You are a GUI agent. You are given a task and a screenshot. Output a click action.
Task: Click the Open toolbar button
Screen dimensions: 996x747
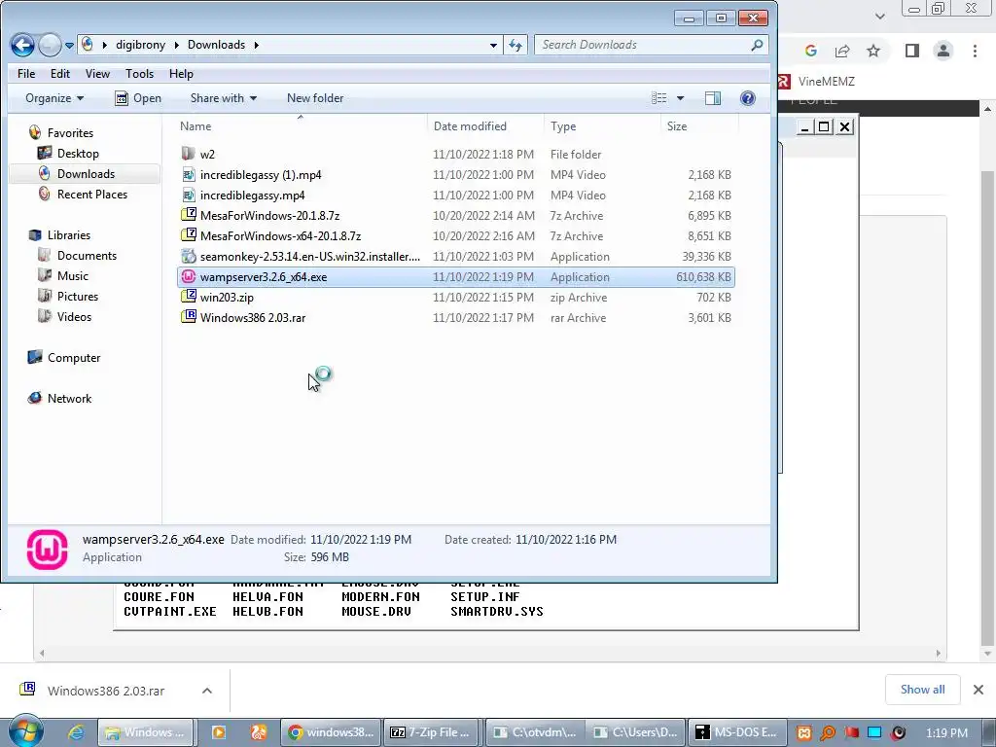138,98
